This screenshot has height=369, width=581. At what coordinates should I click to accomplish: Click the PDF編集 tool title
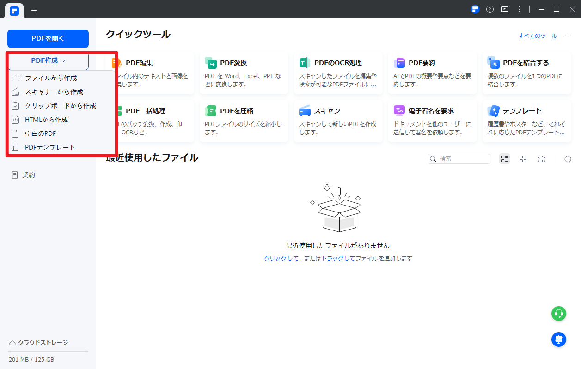click(x=139, y=63)
